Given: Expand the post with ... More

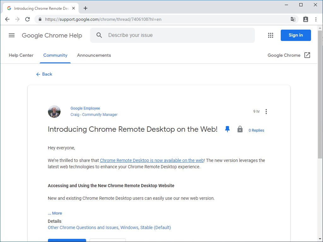Looking at the screenshot, I should (55, 213).
